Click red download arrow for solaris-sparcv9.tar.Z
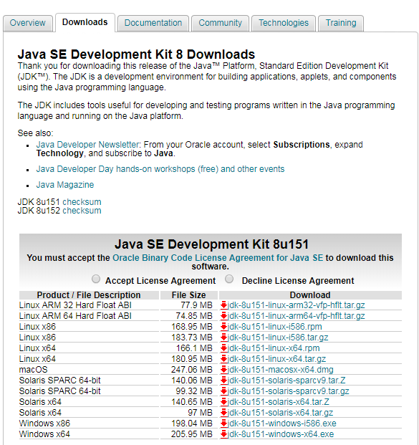Viewport: 419px width, 445px height. (x=224, y=381)
